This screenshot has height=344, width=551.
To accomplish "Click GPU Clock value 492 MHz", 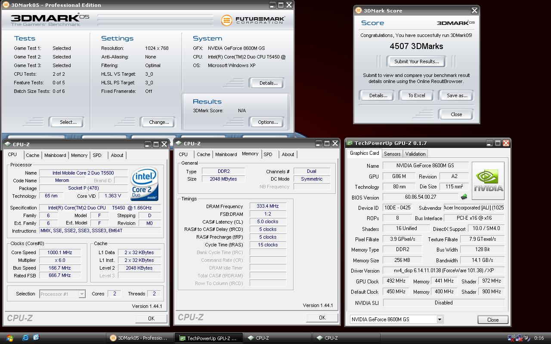I will [x=396, y=281].
